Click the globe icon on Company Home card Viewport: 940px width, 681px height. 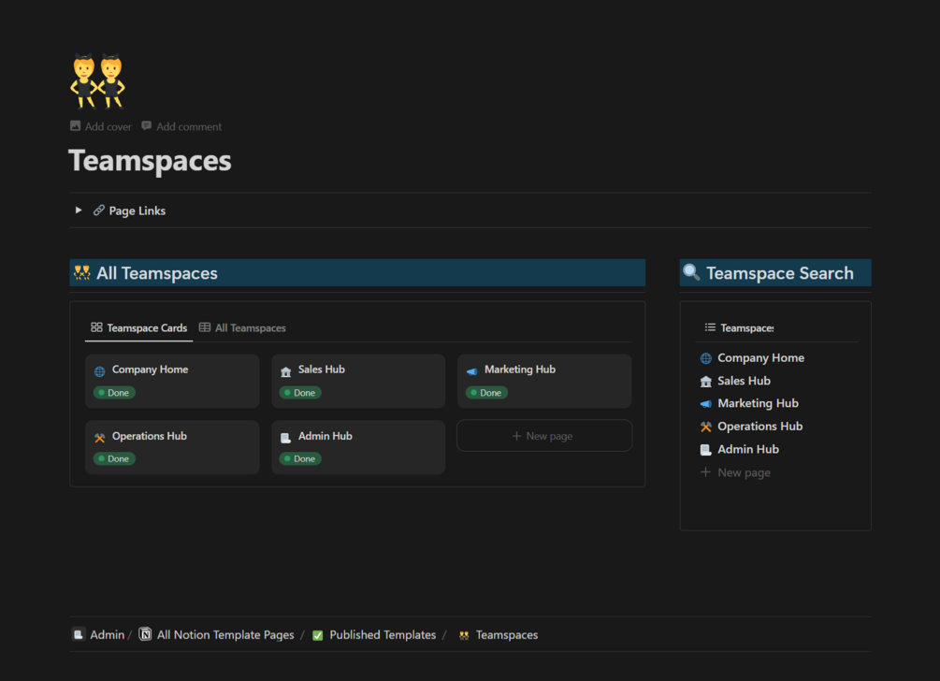point(99,371)
